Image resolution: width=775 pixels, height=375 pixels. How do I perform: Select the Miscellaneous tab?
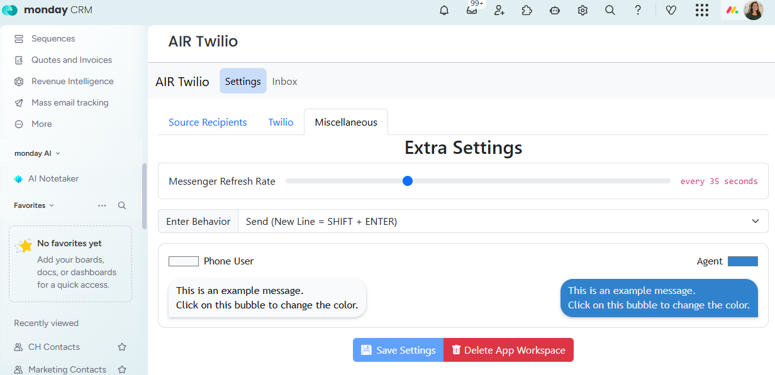tap(346, 122)
